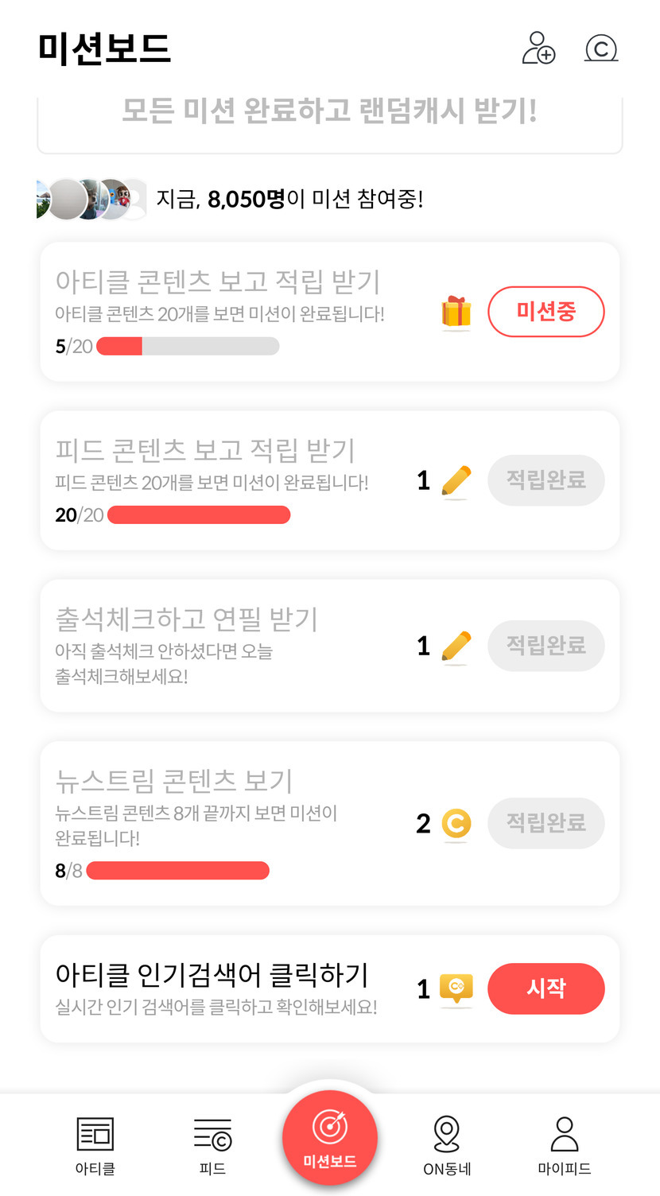660x1196 pixels.
Task: Tap the gold coin icon on newstream mission
Action: coord(456,824)
